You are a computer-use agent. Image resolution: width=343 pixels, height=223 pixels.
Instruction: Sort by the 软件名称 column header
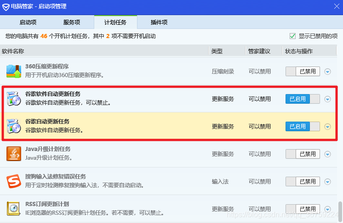pos(104,51)
